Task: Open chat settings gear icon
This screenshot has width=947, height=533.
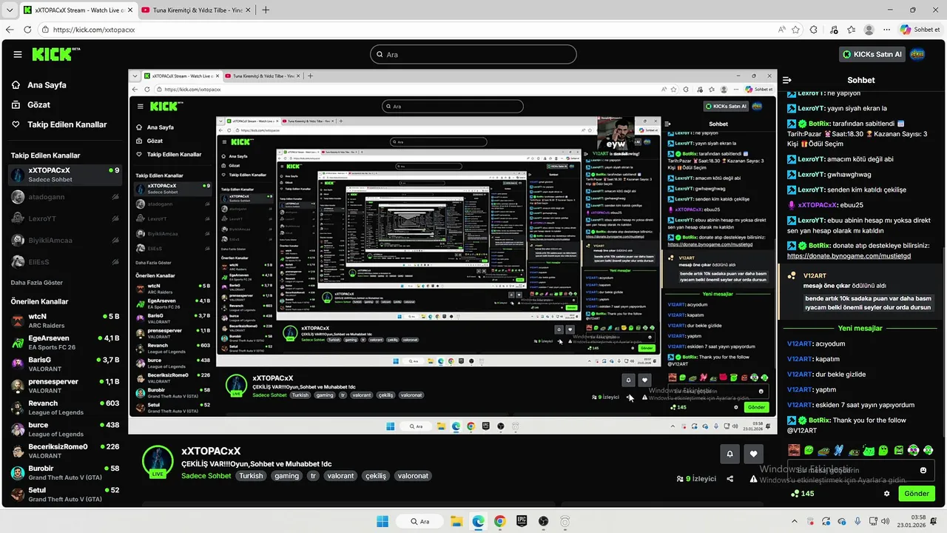Action: pos(887,493)
